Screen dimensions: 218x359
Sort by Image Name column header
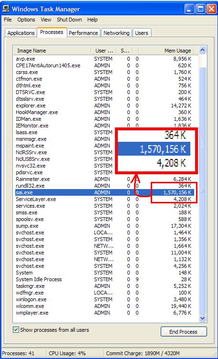point(52,51)
